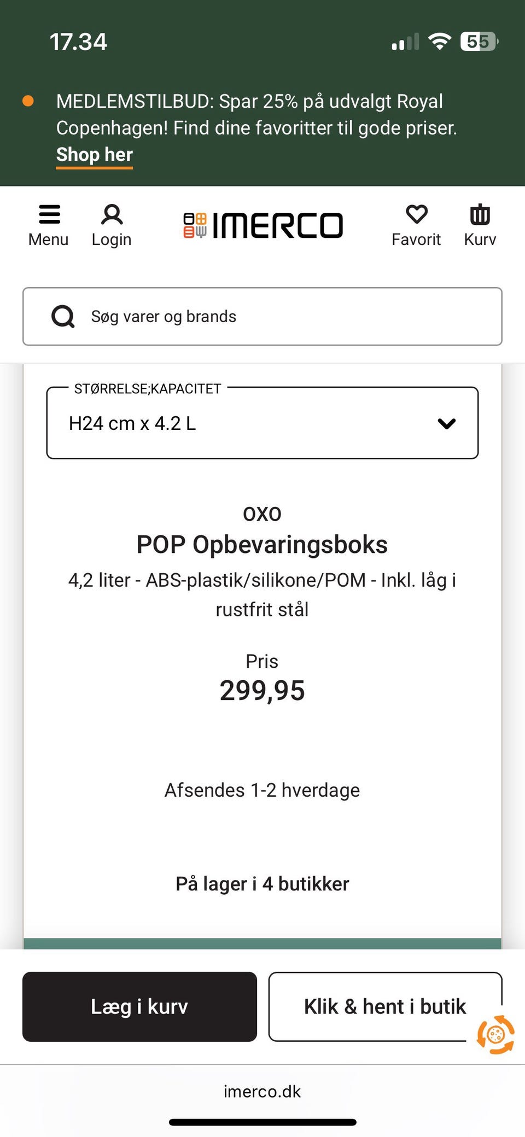Tap På lager i 4 butikker
Image resolution: width=525 pixels, height=1137 pixels.
(x=262, y=884)
